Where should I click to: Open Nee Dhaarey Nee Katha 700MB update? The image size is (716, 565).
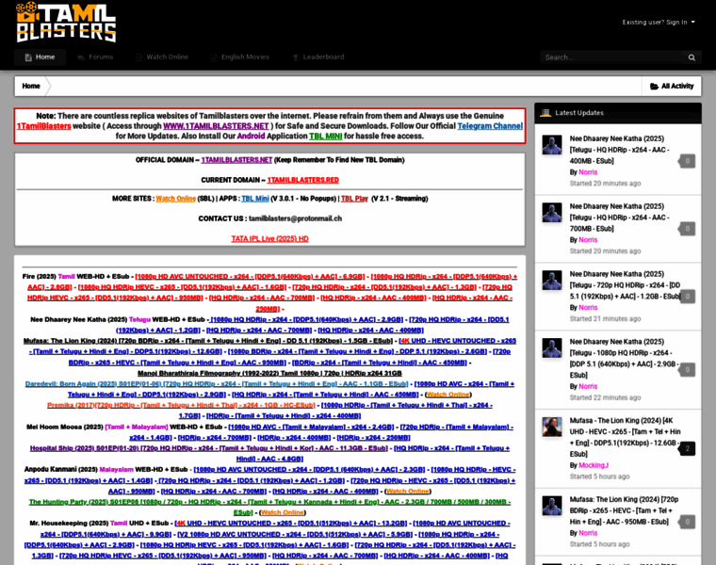[620, 218]
